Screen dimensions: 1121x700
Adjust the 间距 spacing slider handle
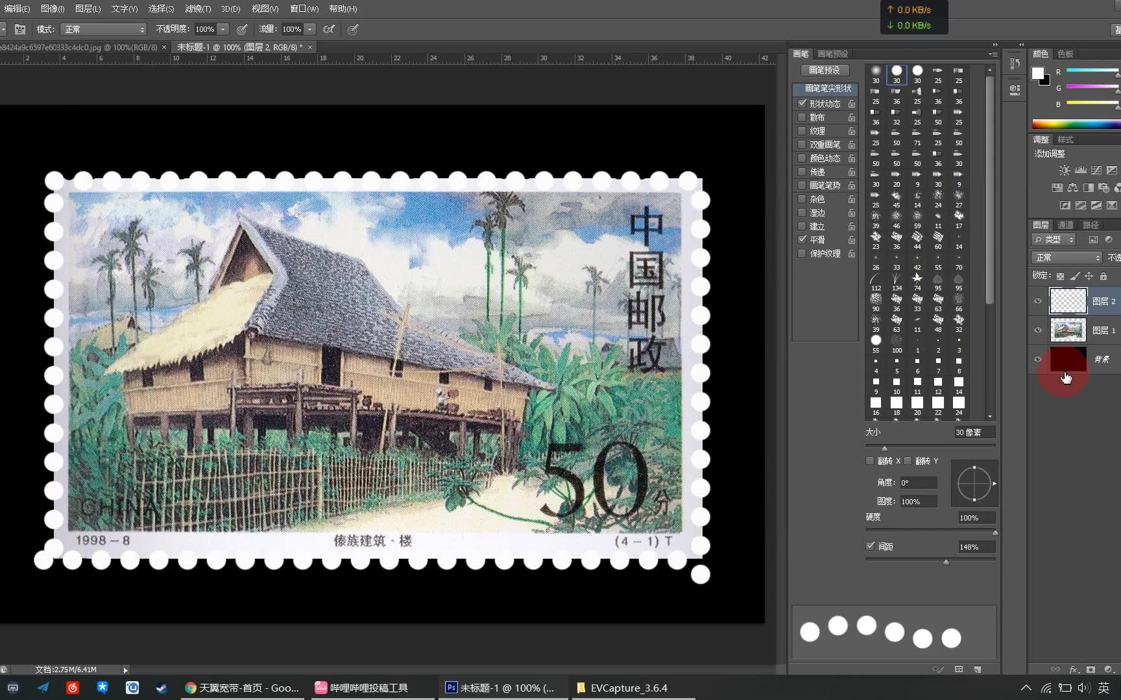(946, 562)
